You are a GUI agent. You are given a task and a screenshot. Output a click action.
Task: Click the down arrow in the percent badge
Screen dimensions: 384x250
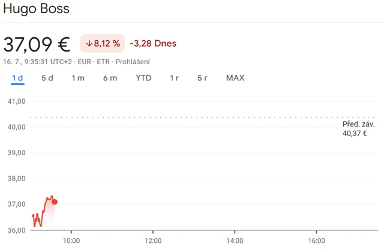point(89,44)
